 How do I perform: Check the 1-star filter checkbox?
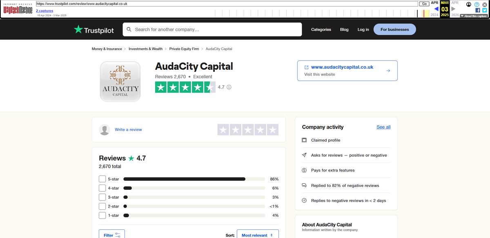point(102,215)
